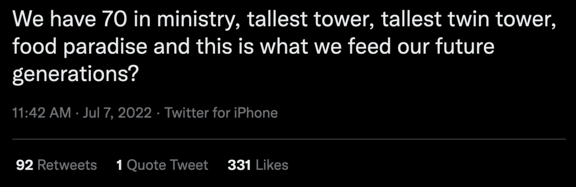
Task: Click the word "generations?" in tweet
Action: coord(76,74)
